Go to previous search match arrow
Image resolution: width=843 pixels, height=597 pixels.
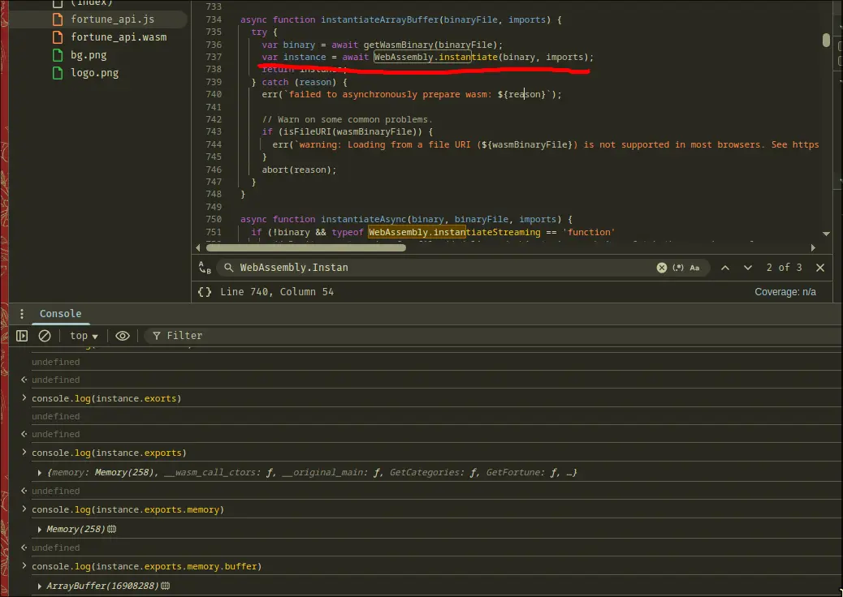pyautogui.click(x=725, y=268)
